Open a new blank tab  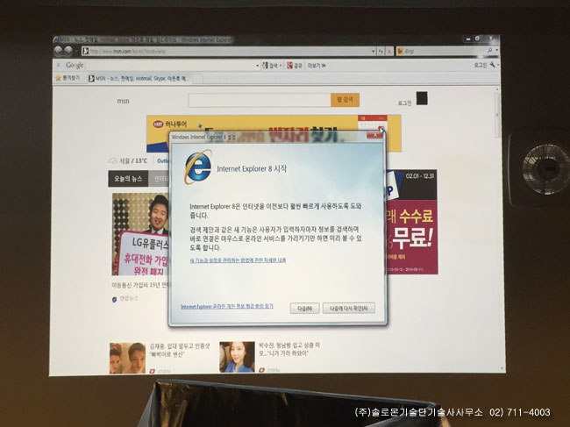tap(196, 79)
